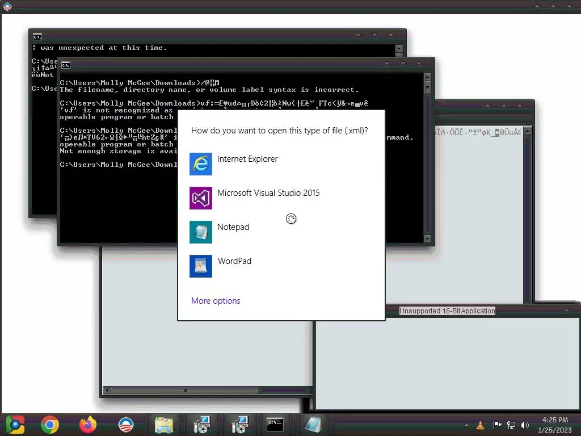Select the Microsoft Visual Studio 2015 icon

coord(201,198)
